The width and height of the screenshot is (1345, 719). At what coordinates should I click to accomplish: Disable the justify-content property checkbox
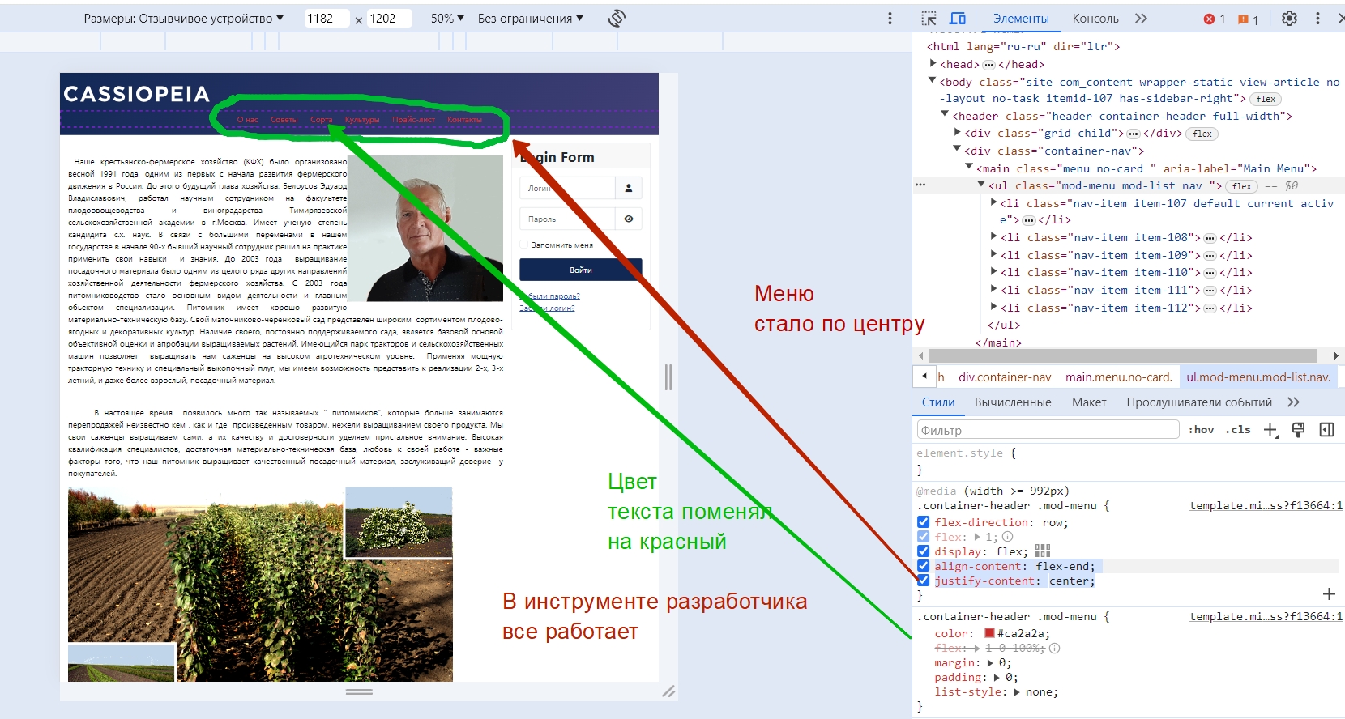(x=923, y=581)
